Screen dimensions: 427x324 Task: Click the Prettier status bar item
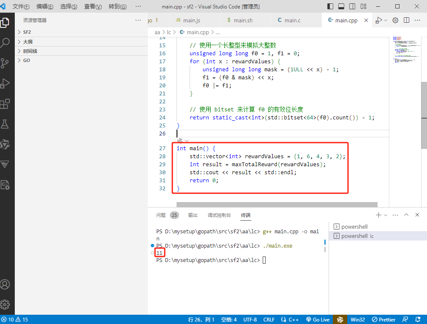pos(383,319)
